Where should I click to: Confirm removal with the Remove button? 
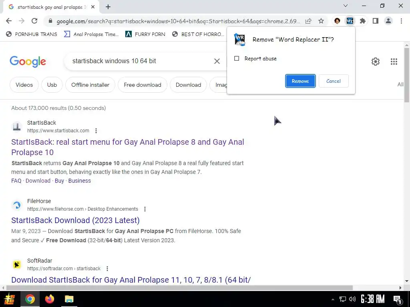pyautogui.click(x=300, y=81)
